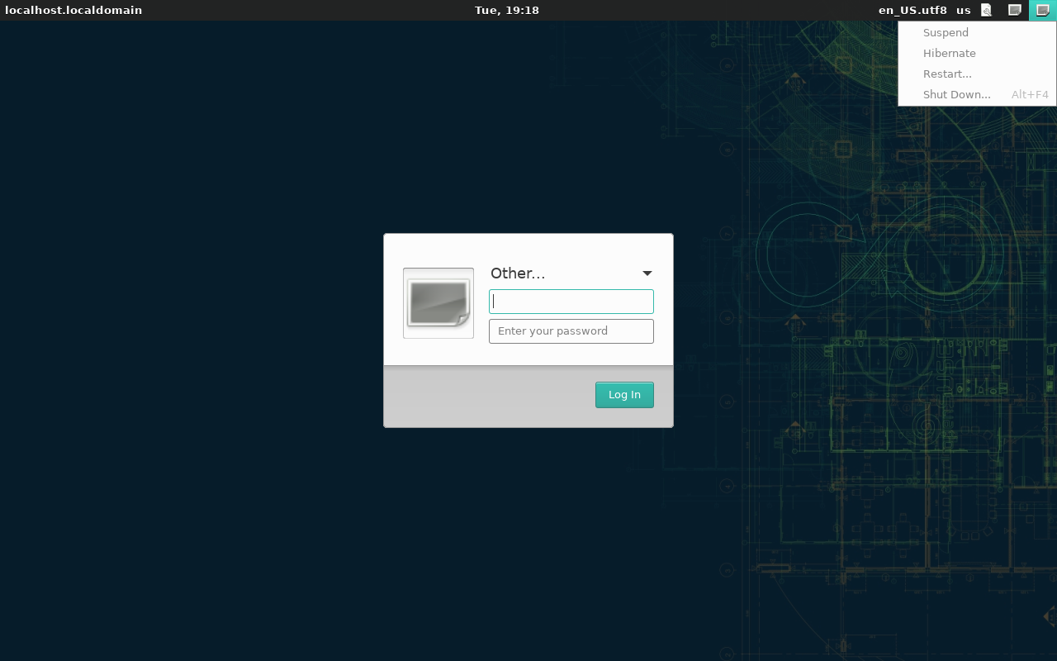Click the Tue, 19:18 clock
1057x661 pixels.
click(x=507, y=10)
